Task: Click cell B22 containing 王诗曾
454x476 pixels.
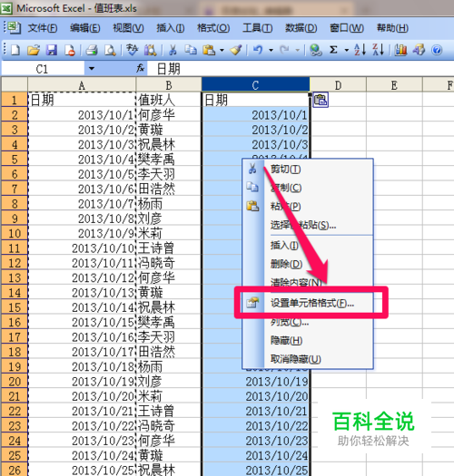Action: 169,411
